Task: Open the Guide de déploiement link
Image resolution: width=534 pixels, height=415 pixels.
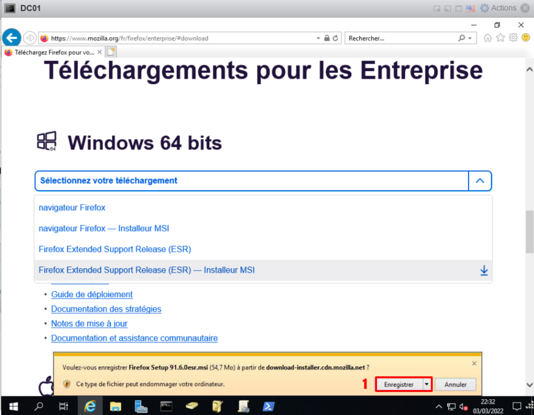Action: (92, 294)
